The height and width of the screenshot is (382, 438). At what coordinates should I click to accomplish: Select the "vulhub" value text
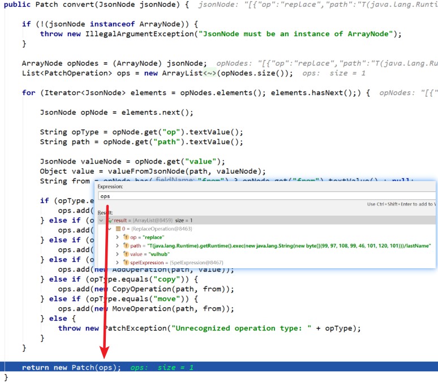pos(159,254)
